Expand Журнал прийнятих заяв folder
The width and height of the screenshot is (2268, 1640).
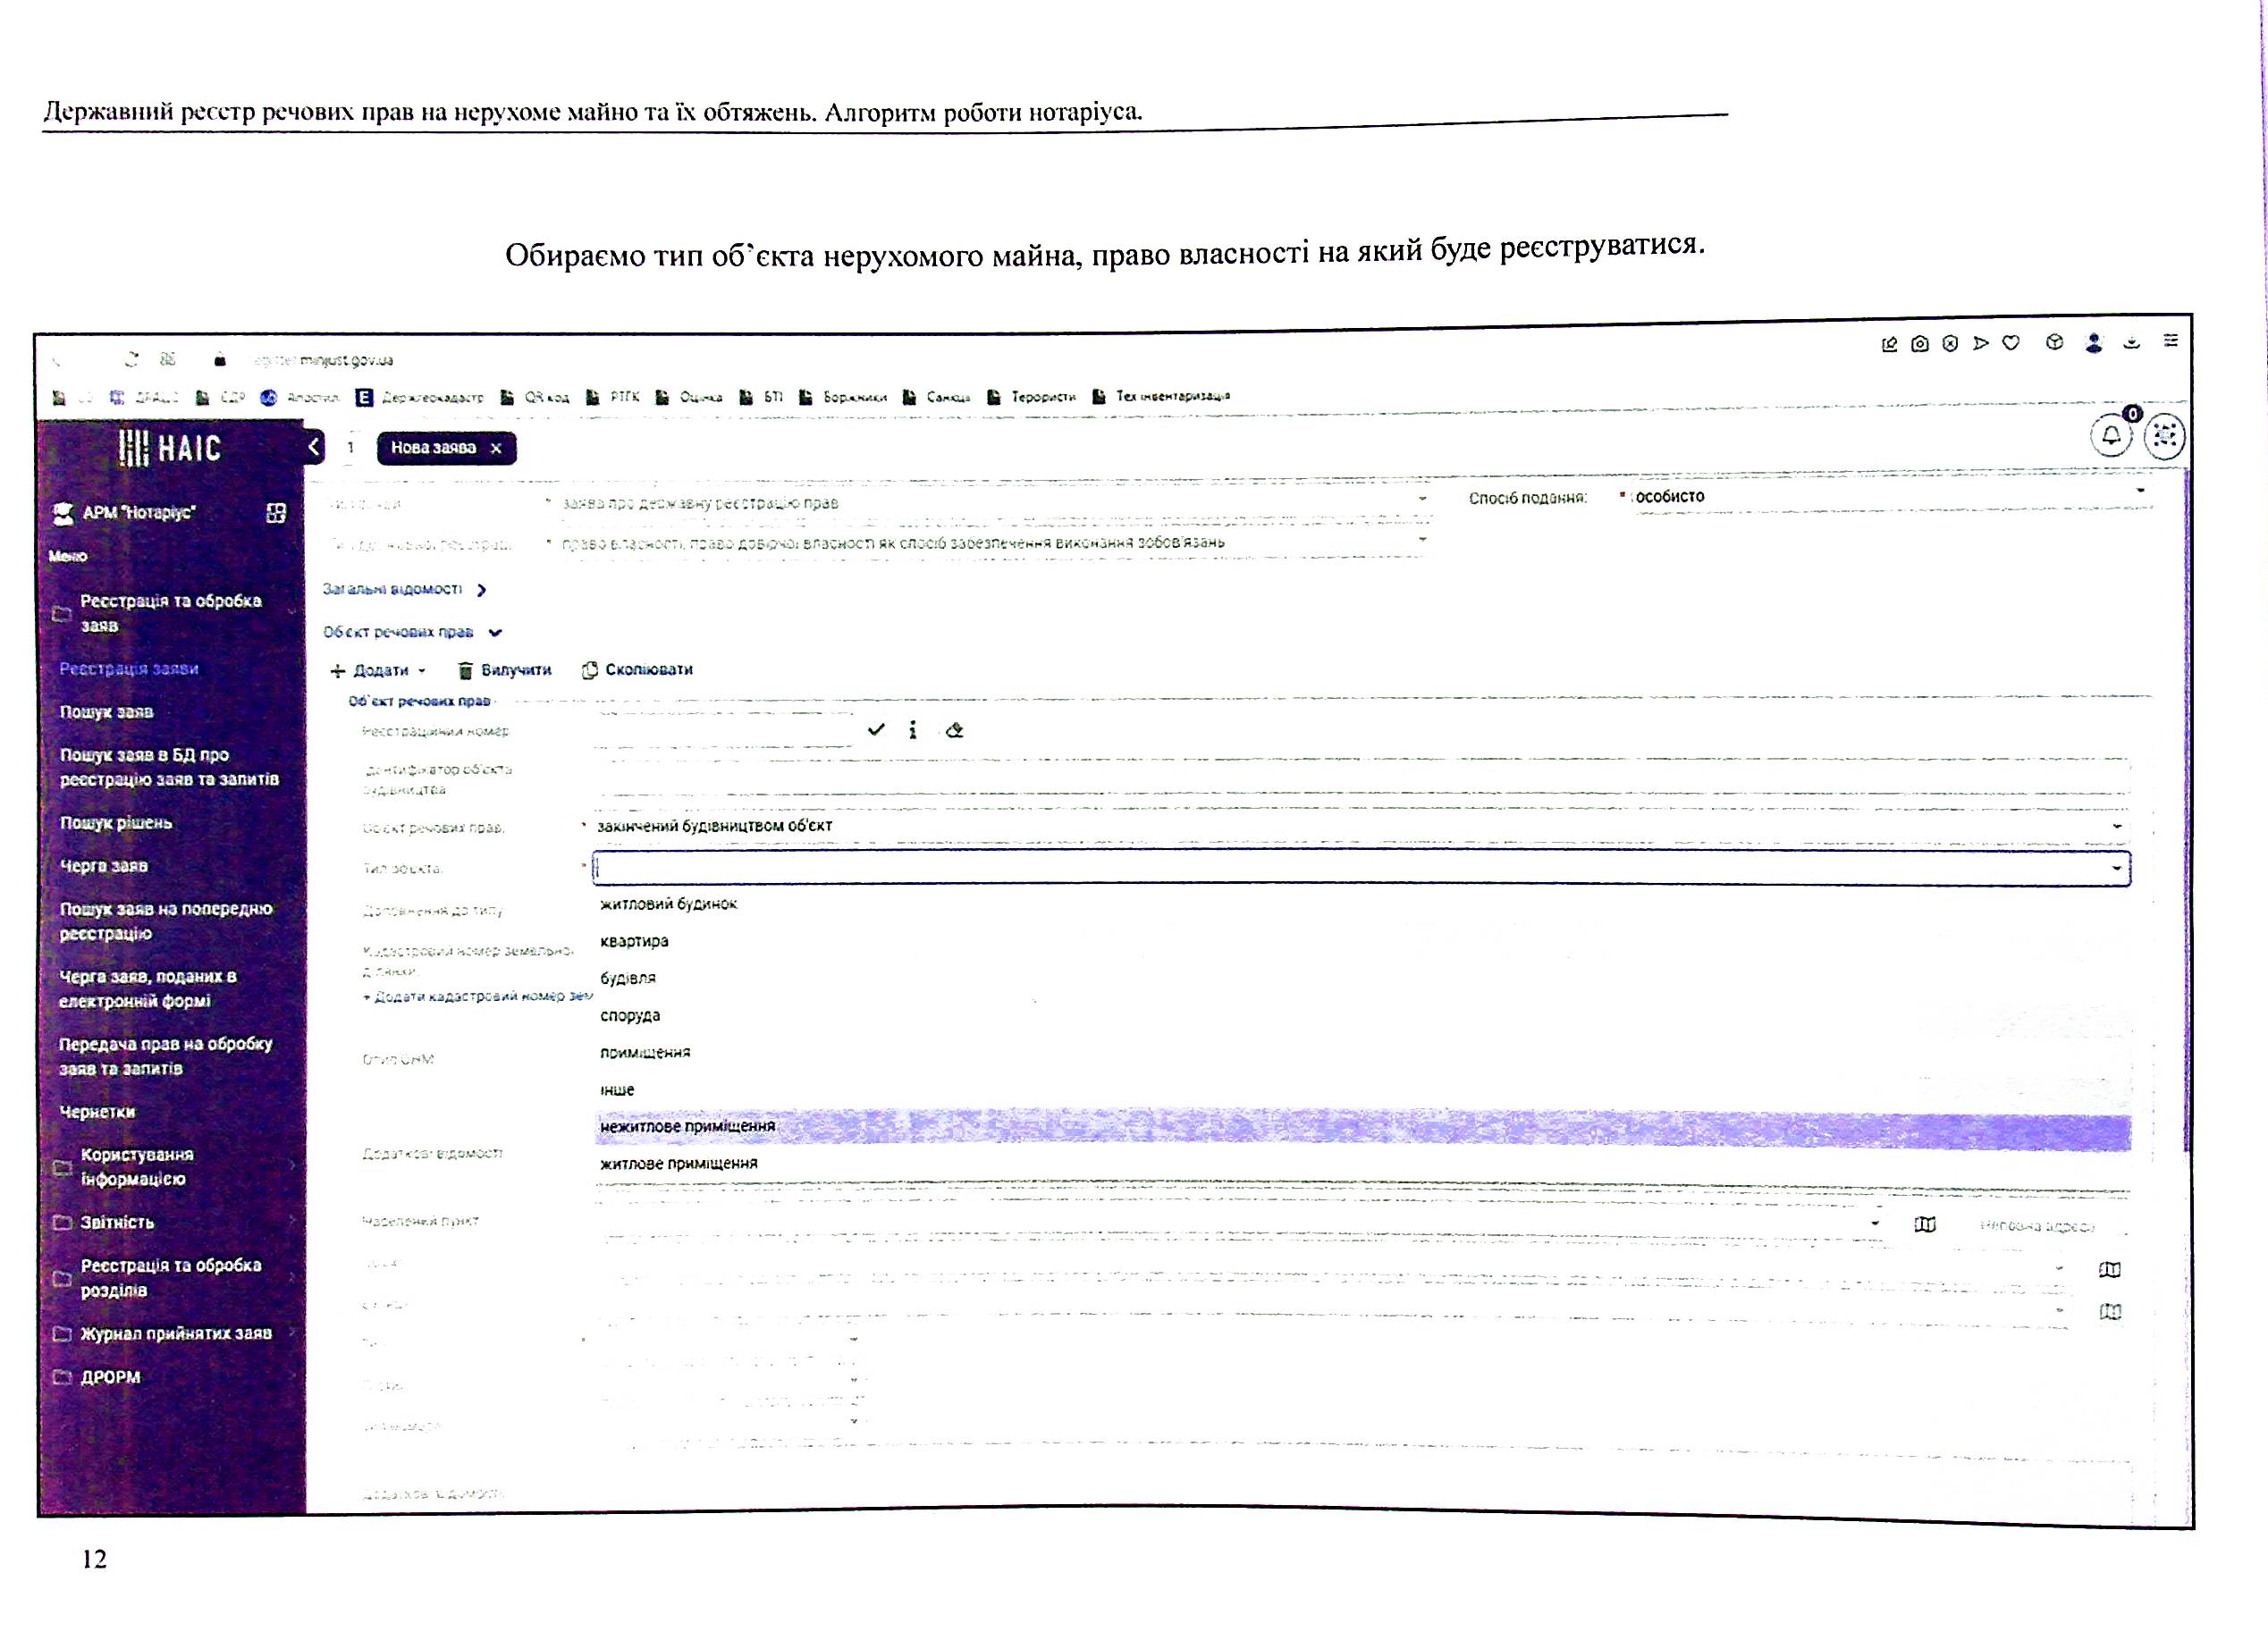tap(173, 1333)
